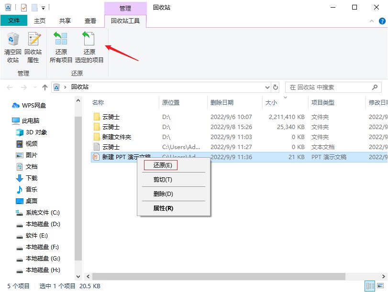Click horizontal scrollbar right arrow
This screenshot has height=292, width=388.
(384, 276)
